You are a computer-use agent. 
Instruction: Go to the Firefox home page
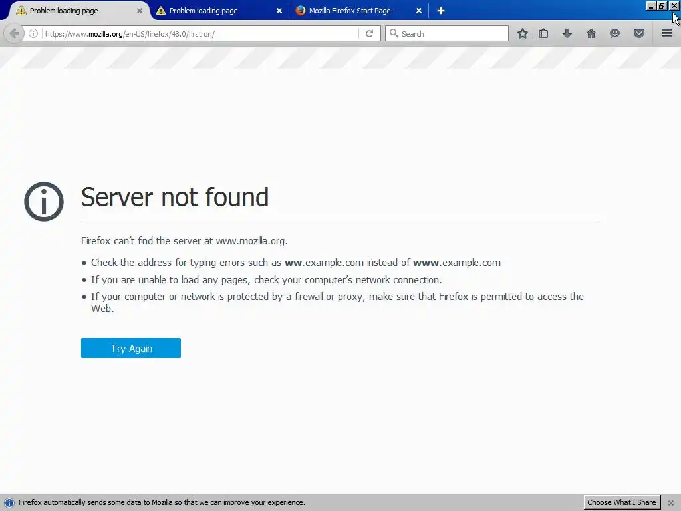click(591, 33)
